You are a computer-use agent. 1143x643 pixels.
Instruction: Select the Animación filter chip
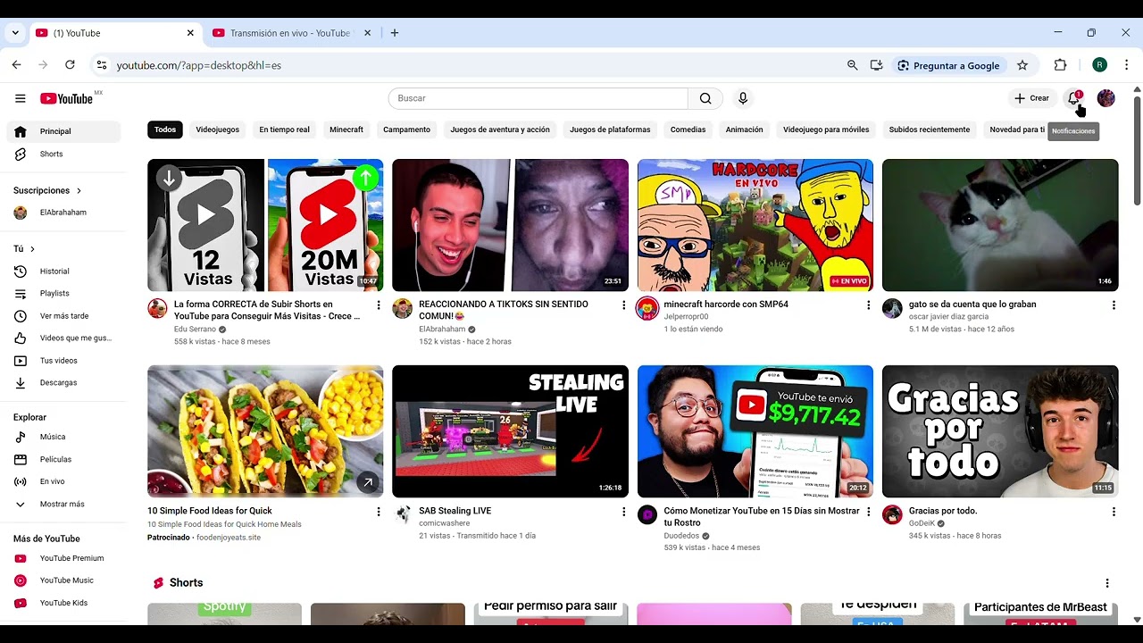[744, 129]
